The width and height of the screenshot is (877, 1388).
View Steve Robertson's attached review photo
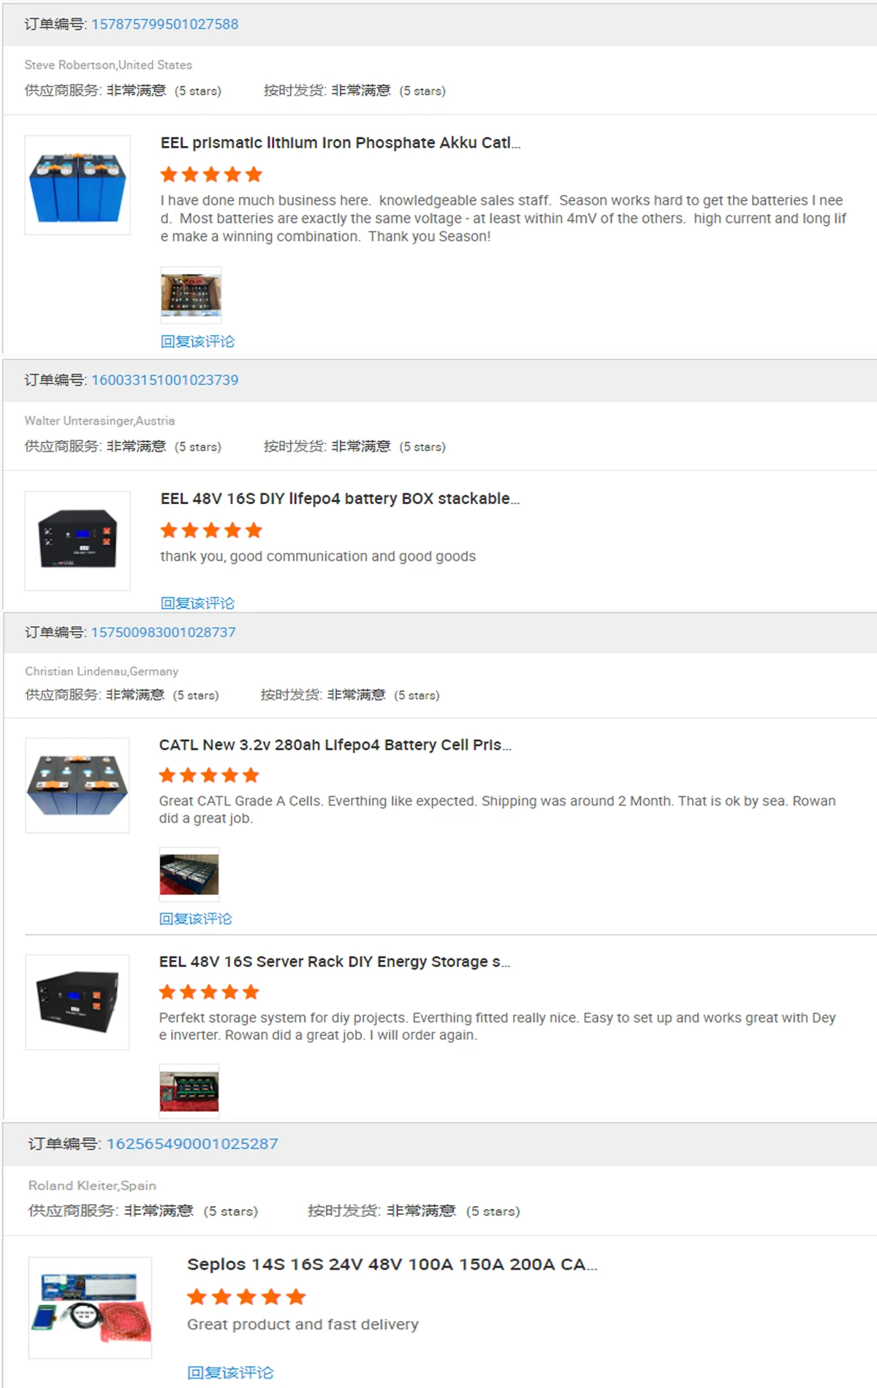pyautogui.click(x=191, y=294)
